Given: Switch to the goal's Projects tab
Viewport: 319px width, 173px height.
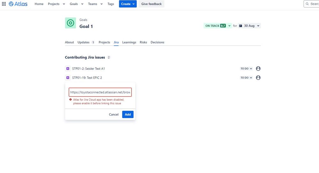Looking at the screenshot, I should pyautogui.click(x=104, y=43).
